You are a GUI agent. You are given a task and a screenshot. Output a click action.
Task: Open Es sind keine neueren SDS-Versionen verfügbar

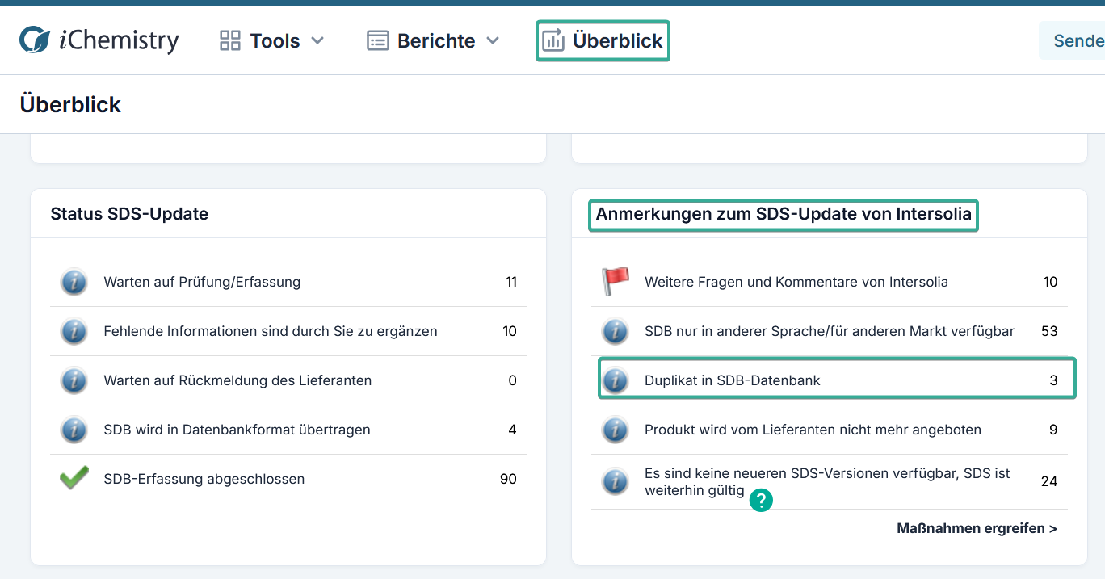pyautogui.click(x=830, y=481)
